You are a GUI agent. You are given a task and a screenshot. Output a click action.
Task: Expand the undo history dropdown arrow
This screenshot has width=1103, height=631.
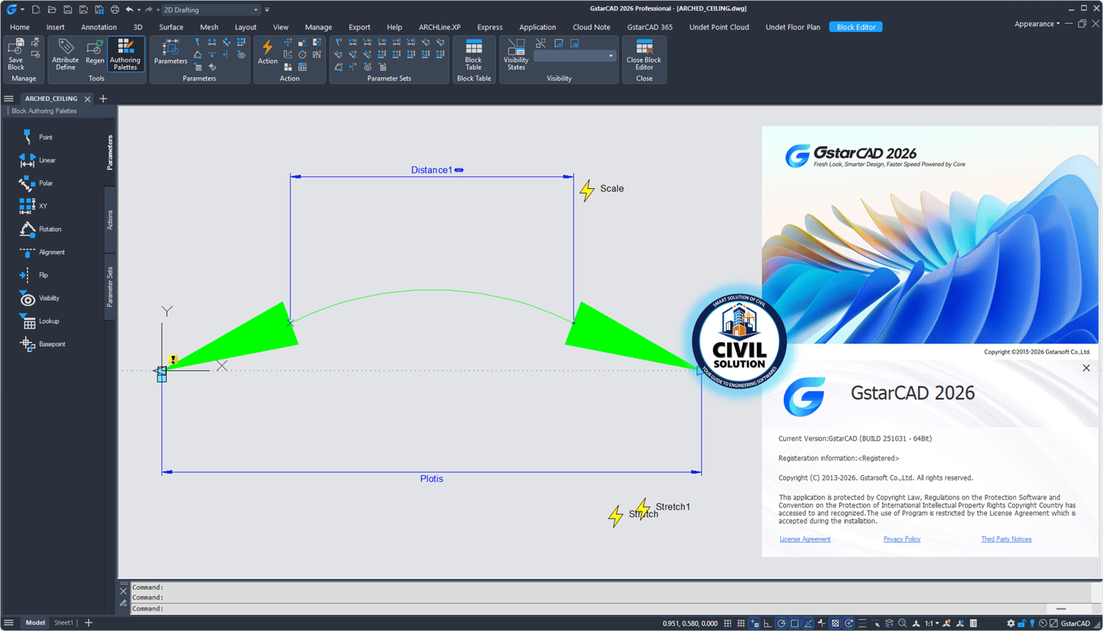(139, 10)
